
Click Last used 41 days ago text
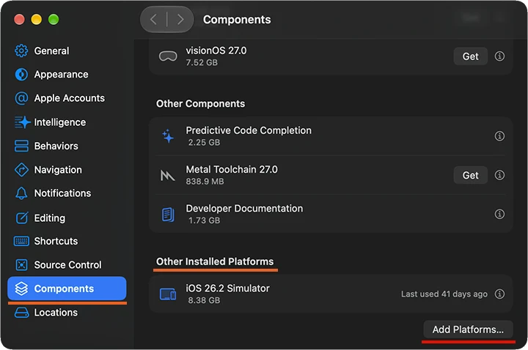(444, 294)
